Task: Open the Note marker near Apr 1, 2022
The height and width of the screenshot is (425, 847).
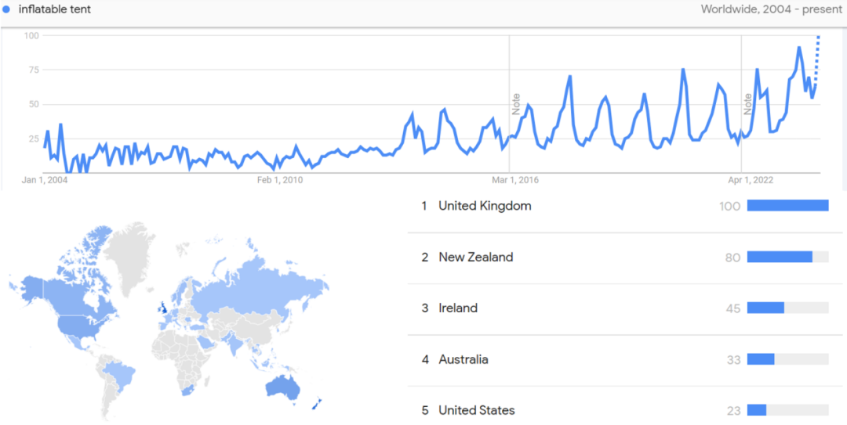Action: pos(747,104)
